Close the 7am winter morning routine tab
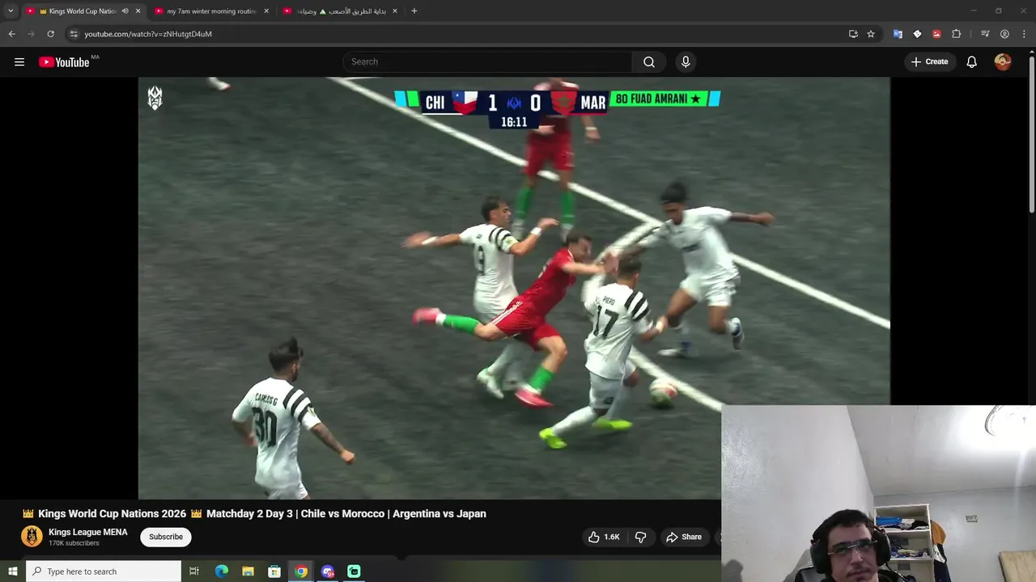This screenshot has height=582, width=1036. point(266,11)
